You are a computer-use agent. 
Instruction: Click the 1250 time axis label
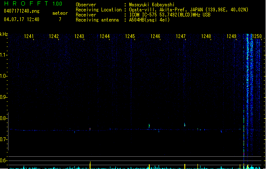(x=257, y=36)
